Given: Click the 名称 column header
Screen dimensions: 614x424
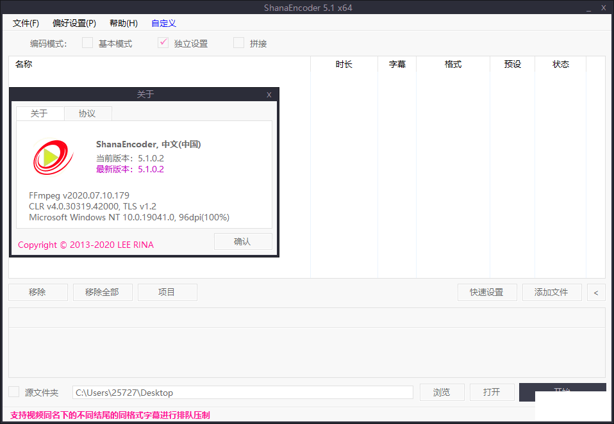Looking at the screenshot, I should point(160,64).
